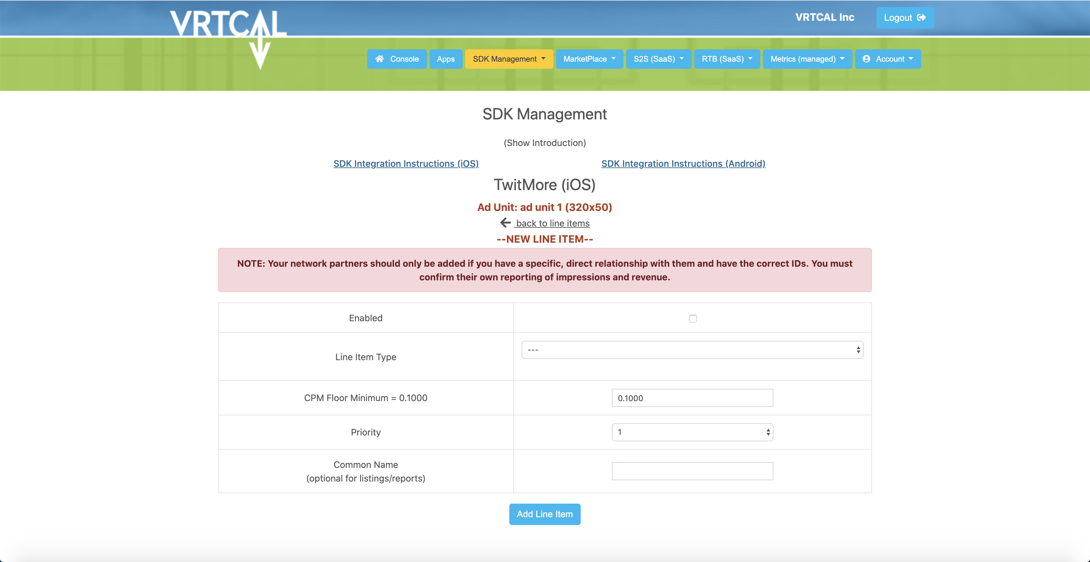Image resolution: width=1090 pixels, height=562 pixels.
Task: Click the 'Line Item Type' label
Action: [x=366, y=357]
